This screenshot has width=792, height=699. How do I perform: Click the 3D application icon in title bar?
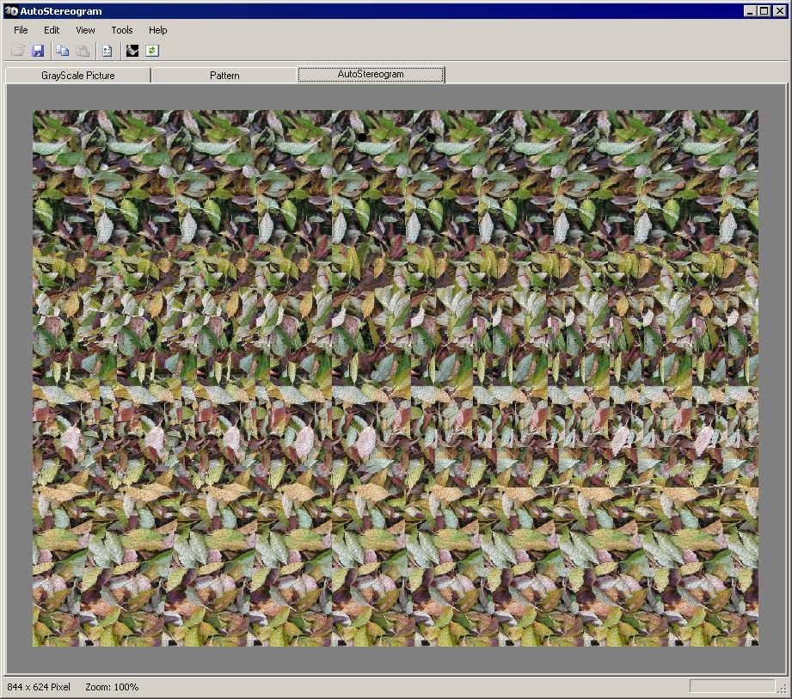10,11
